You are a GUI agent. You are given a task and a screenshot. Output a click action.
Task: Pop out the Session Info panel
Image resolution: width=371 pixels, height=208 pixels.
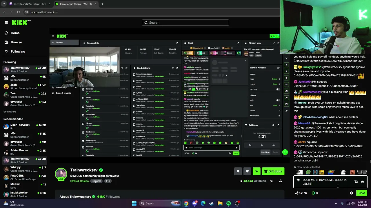coord(177,43)
